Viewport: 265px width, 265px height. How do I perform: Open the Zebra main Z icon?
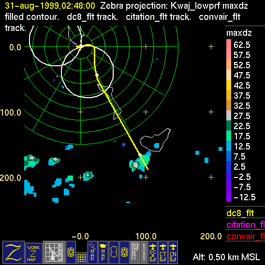(14, 252)
